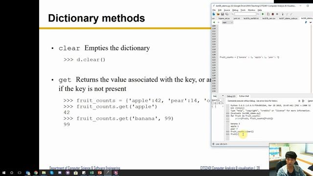Viewport: 313px width, 176px height.
Task: Open the Debug menu
Action: (235, 10)
